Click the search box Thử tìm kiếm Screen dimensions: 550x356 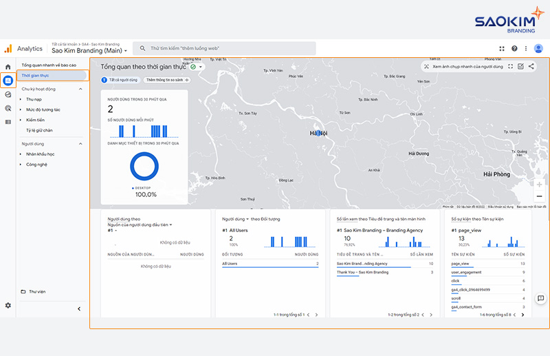(224, 48)
